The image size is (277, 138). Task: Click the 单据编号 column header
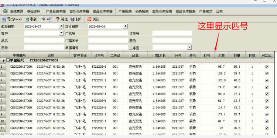click(20, 55)
